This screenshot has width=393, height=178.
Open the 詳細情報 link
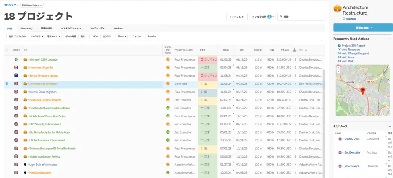(x=351, y=19)
